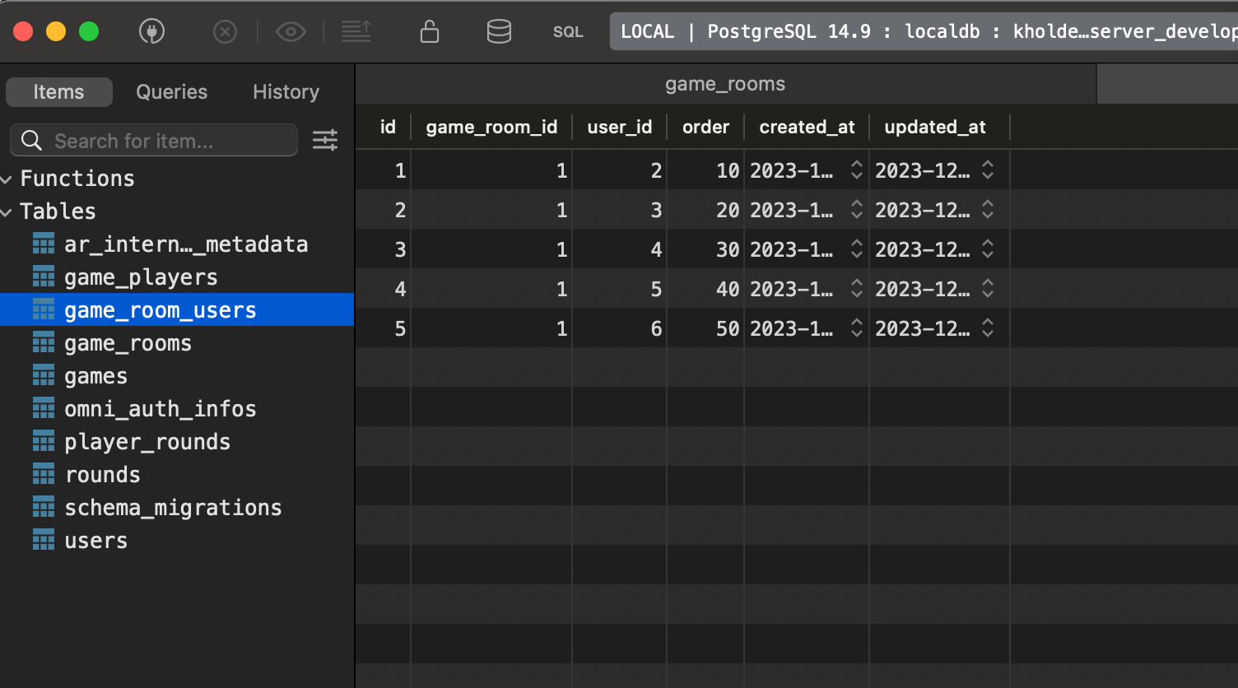
Task: Toggle the eye preview icon
Action: coord(291,32)
